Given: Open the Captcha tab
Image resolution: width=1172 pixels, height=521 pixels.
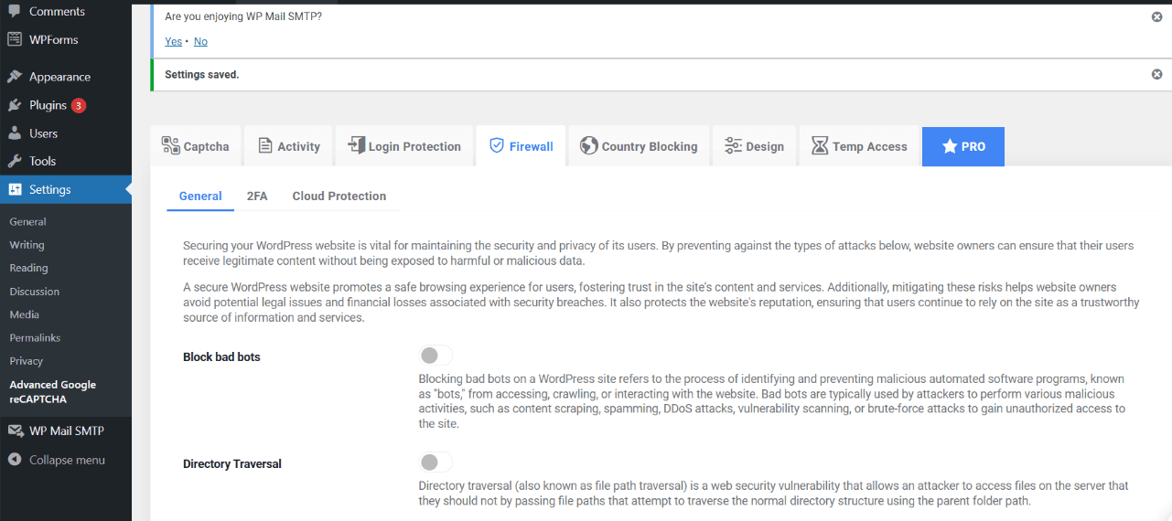Looking at the screenshot, I should (196, 146).
